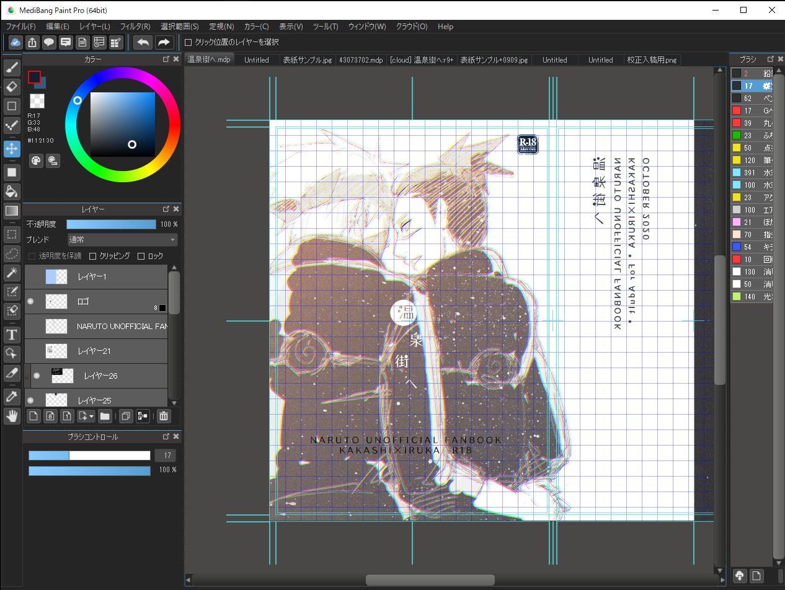Select the Brush tool in left toolbar

coord(11,67)
